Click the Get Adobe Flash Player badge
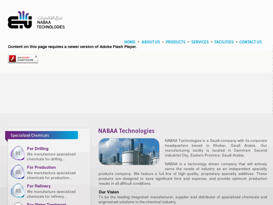This screenshot has height=205, width=273. tap(23, 59)
